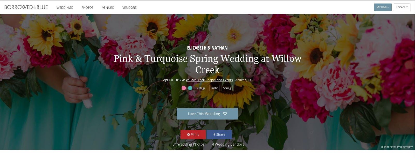Expand the MY B&B dropdown
The image size is (415, 158).
[x=383, y=7]
